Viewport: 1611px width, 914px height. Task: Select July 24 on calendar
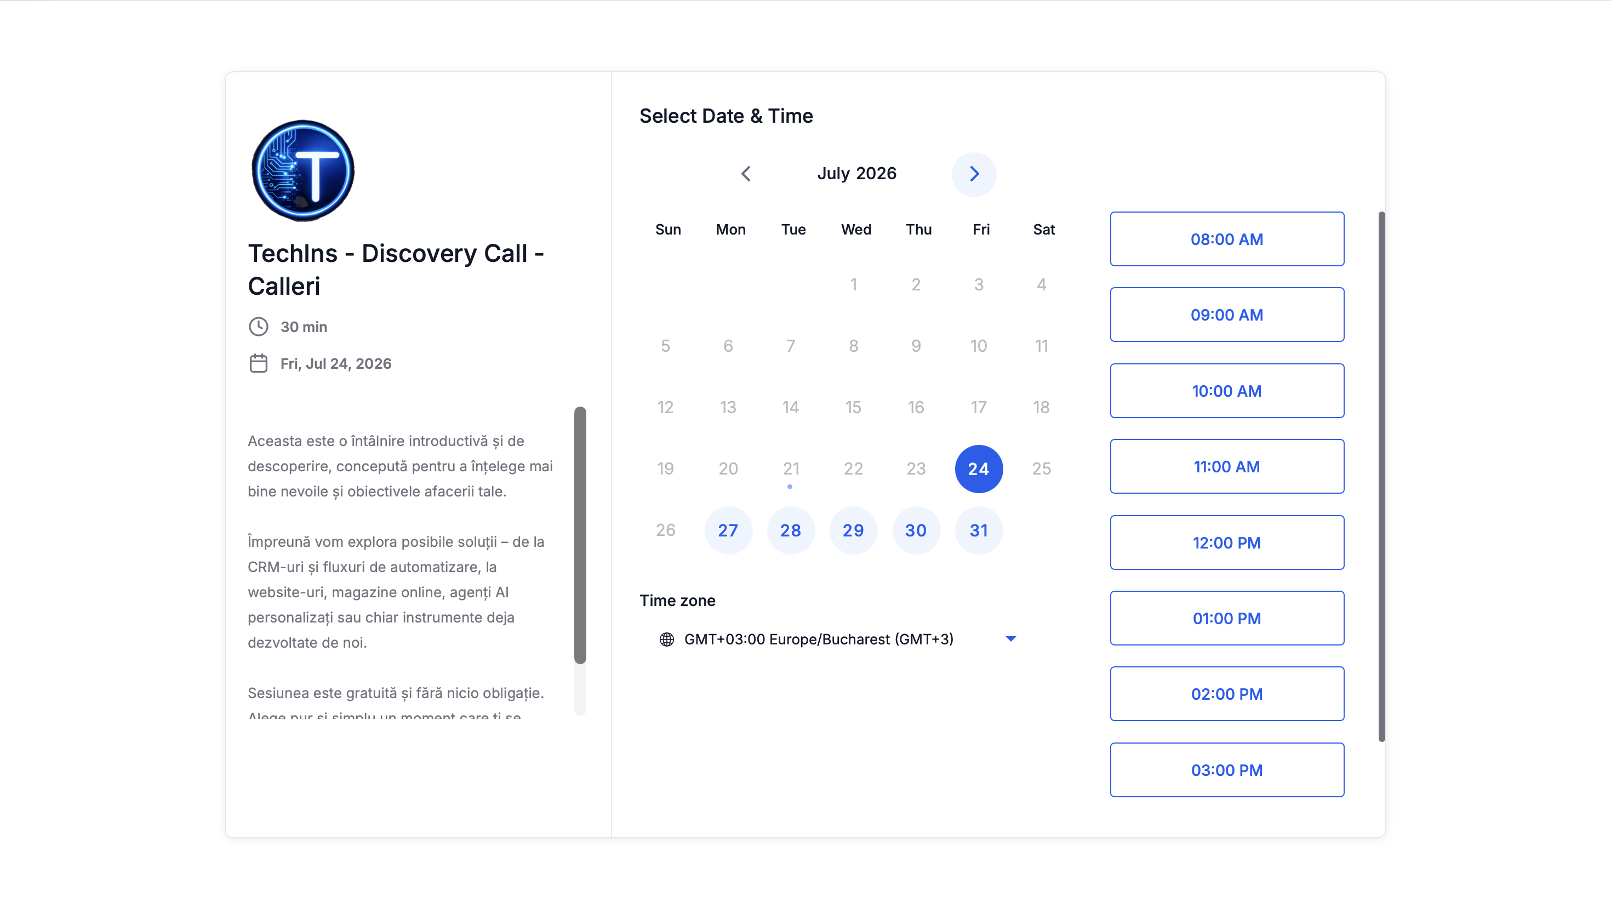(979, 469)
